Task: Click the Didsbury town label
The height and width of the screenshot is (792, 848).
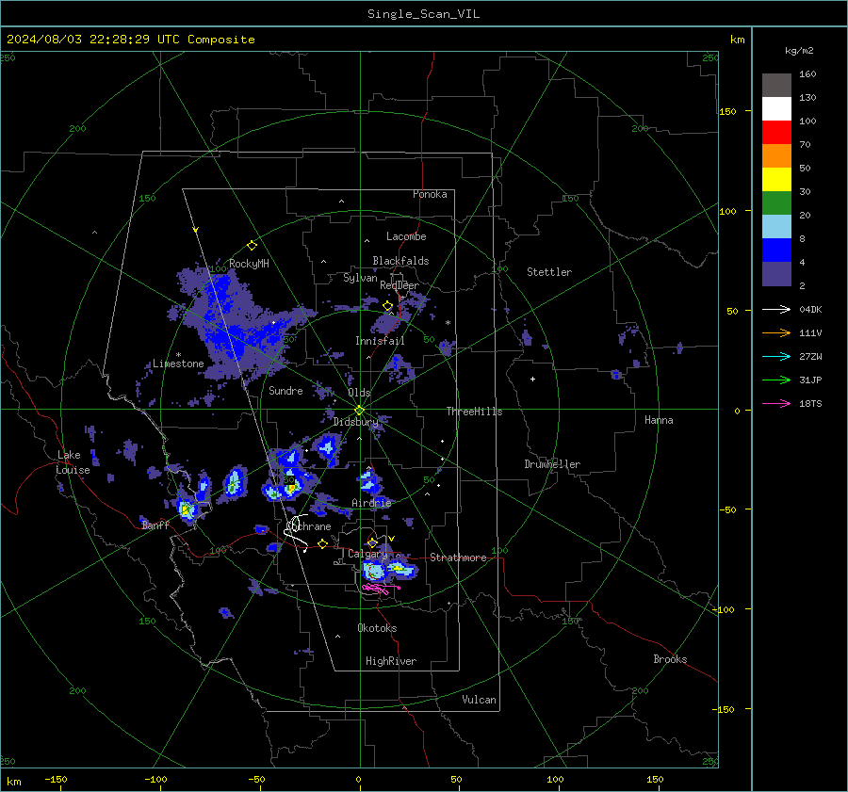Action: coord(355,422)
